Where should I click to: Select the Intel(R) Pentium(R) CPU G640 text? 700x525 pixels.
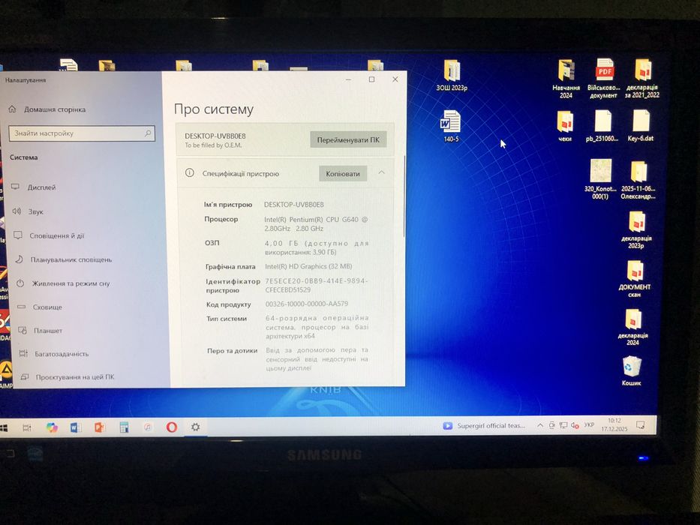coord(316,223)
